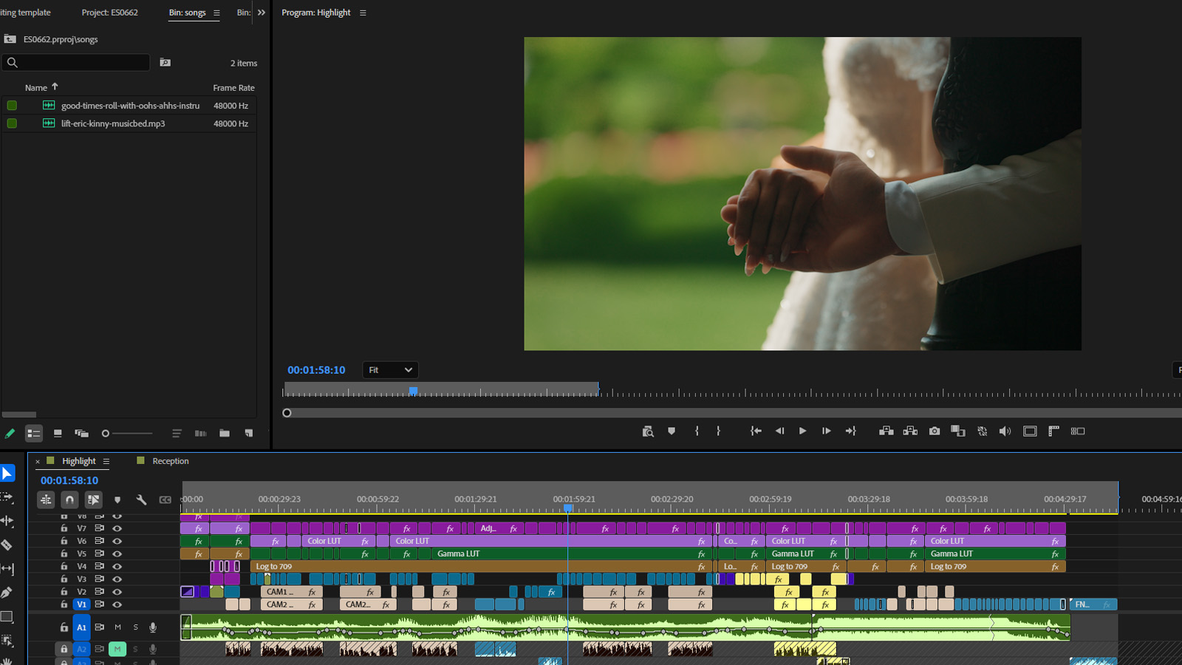Toggle lock on track V6
The height and width of the screenshot is (665, 1182).
coord(64,542)
